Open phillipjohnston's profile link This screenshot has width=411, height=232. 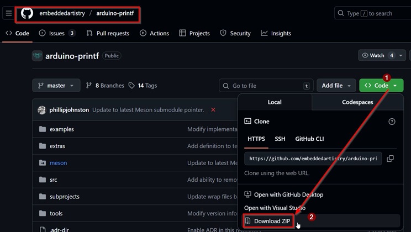(x=69, y=110)
